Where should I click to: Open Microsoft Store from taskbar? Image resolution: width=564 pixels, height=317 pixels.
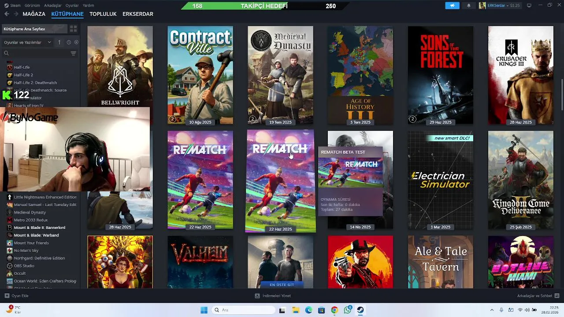(x=321, y=310)
